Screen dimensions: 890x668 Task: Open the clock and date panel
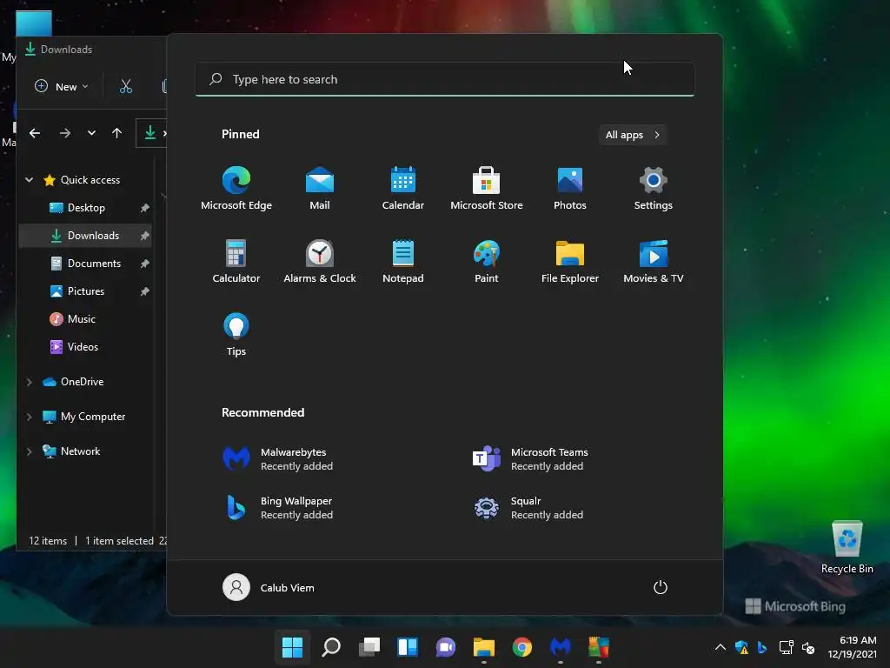(x=852, y=647)
